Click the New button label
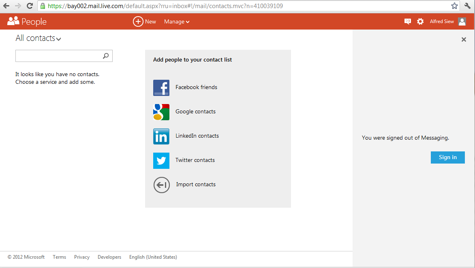This screenshot has height=268, width=475. 150,21
